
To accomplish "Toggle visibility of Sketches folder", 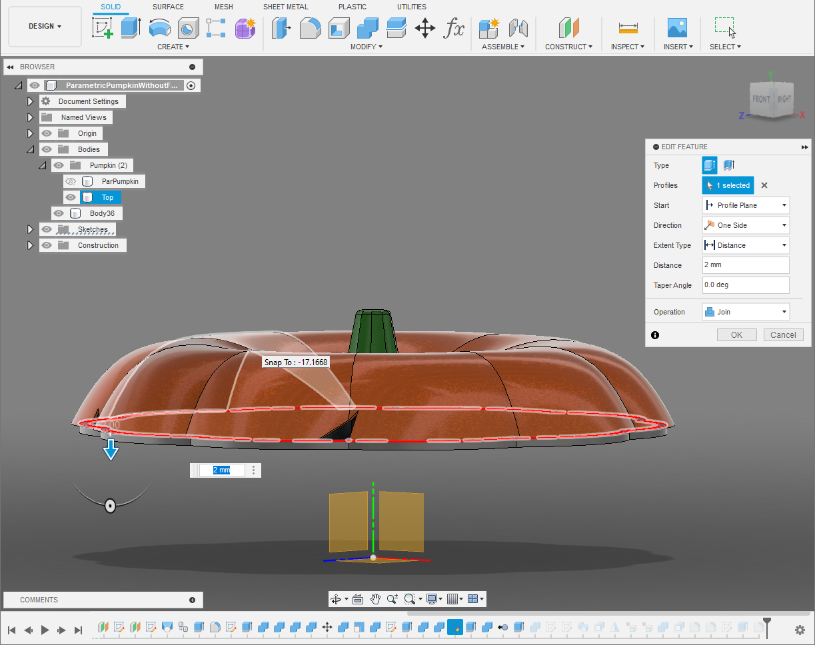I will tap(47, 229).
